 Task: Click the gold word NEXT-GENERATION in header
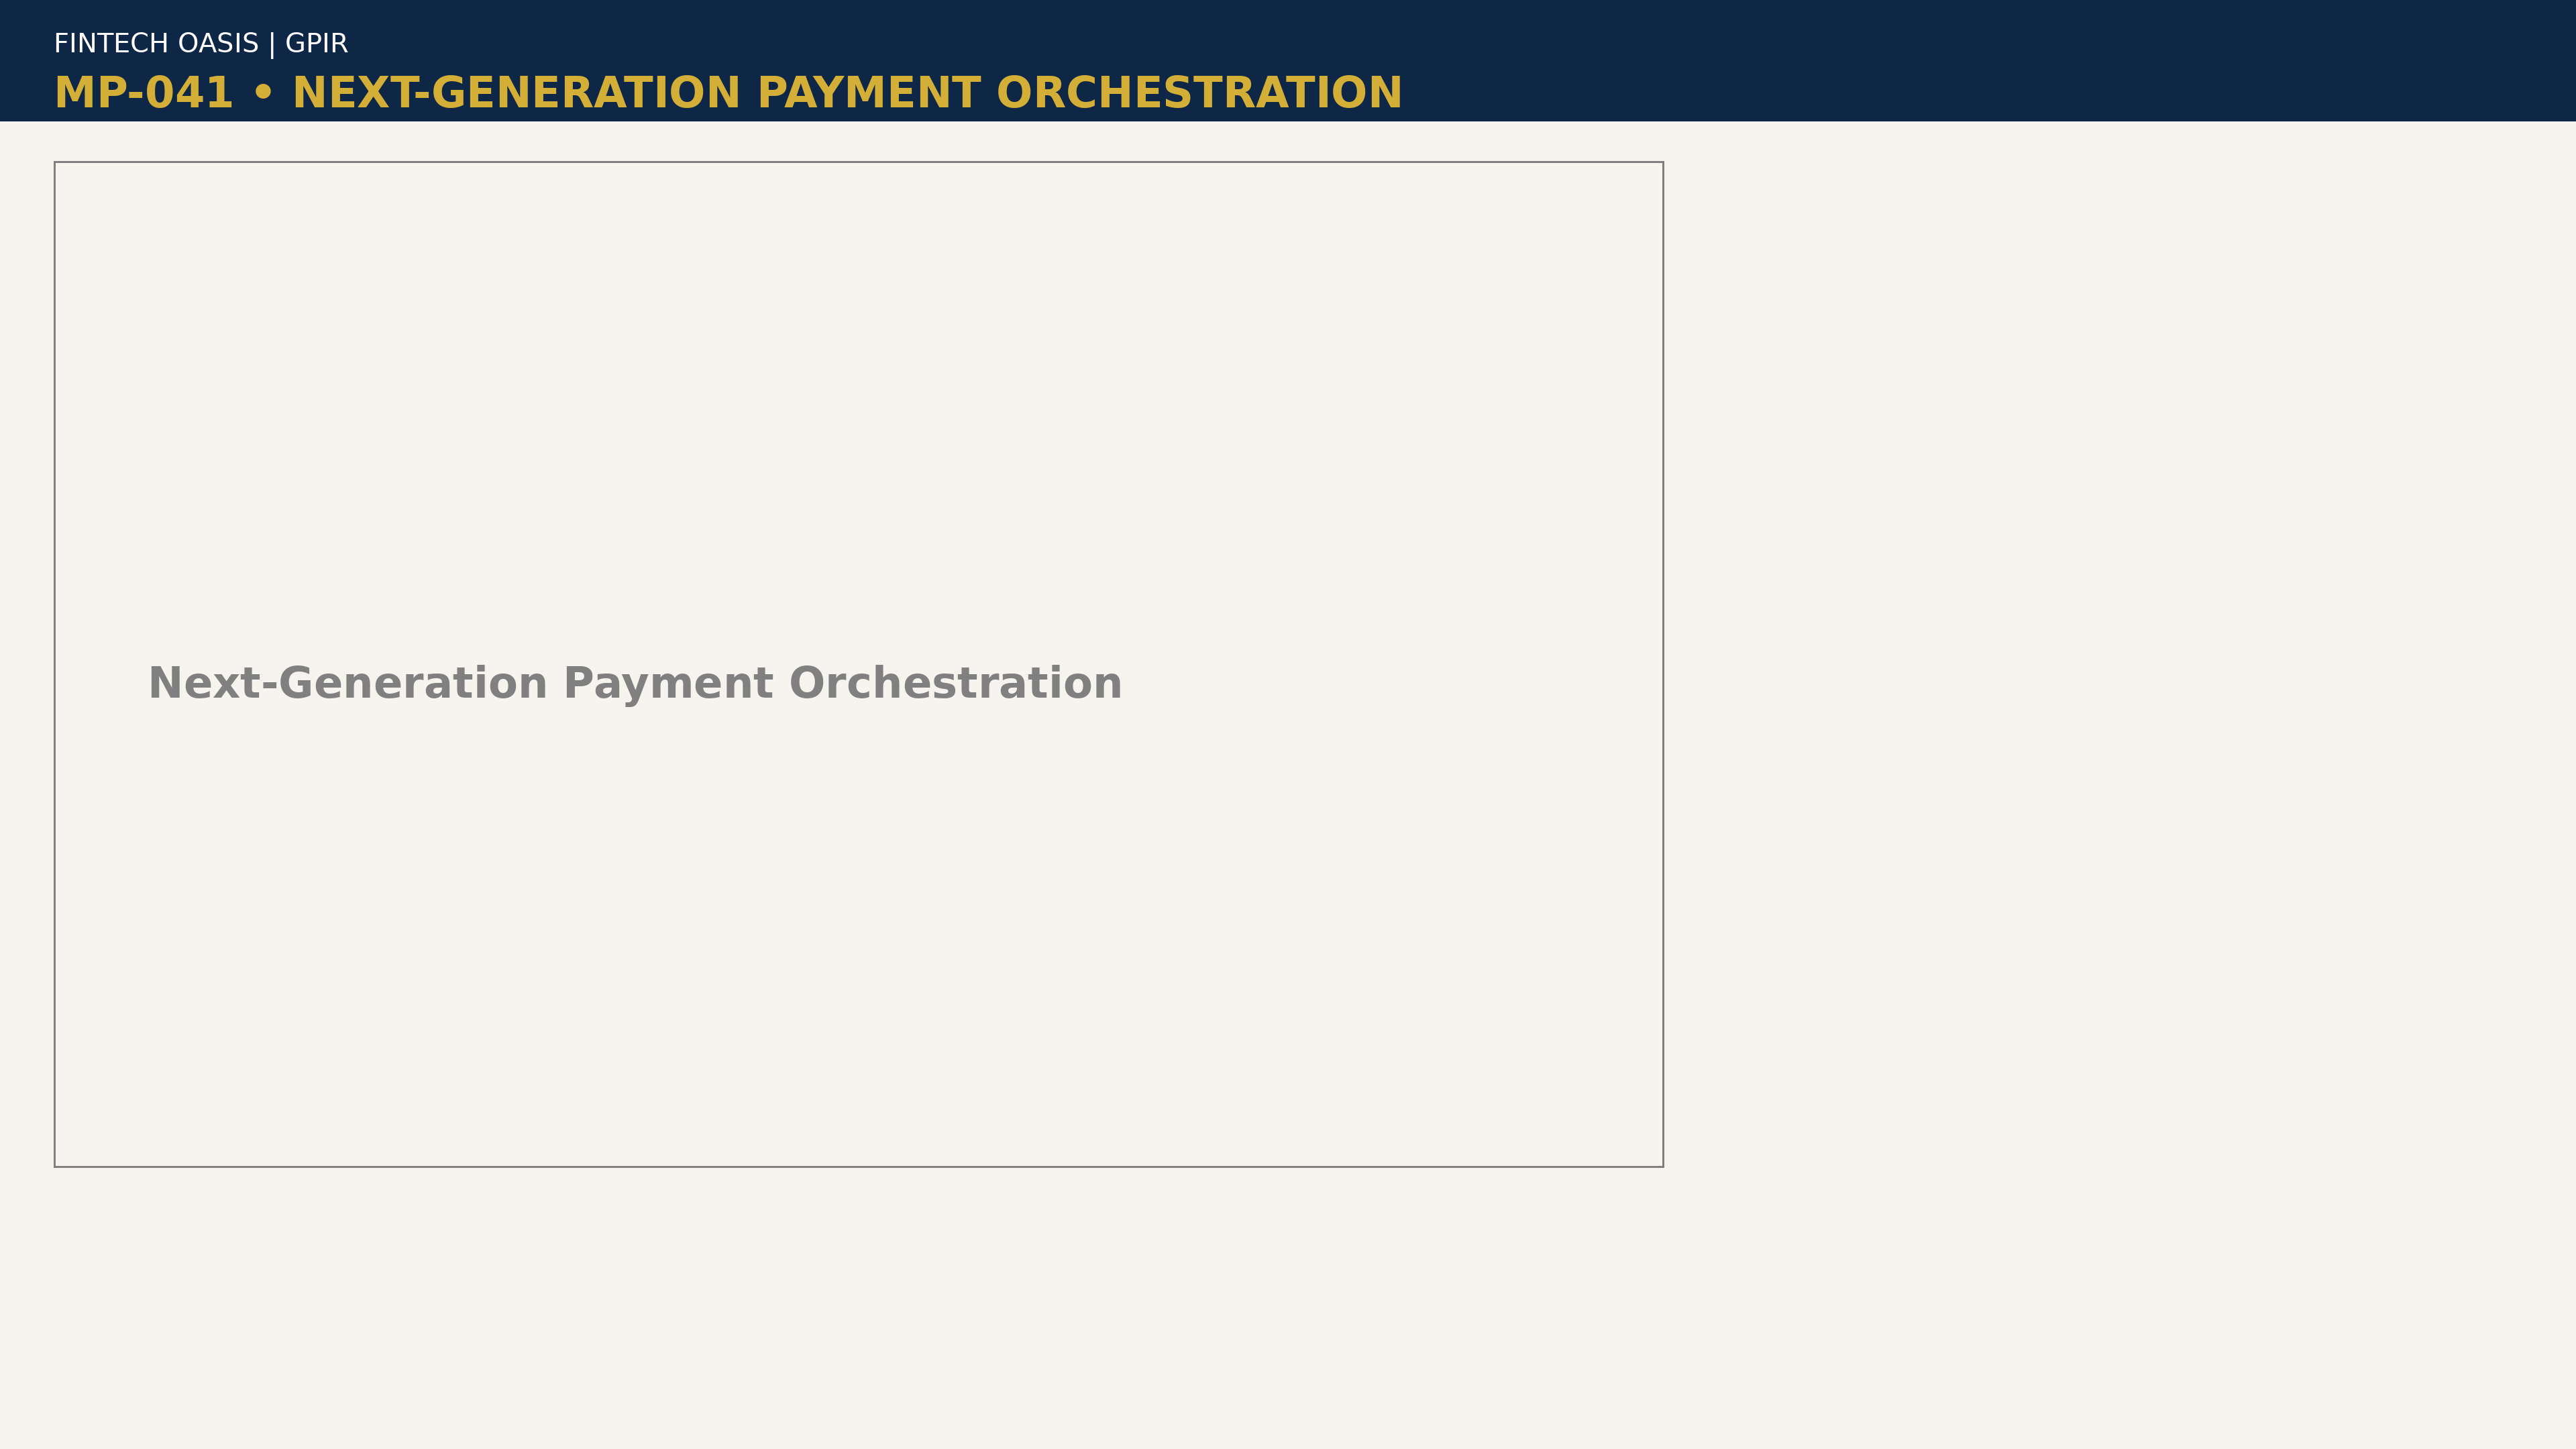point(516,93)
